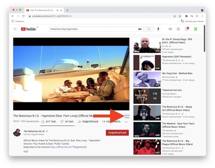Open The Notorious B.I.G. channel name link
215x168 pixels.
(34, 131)
